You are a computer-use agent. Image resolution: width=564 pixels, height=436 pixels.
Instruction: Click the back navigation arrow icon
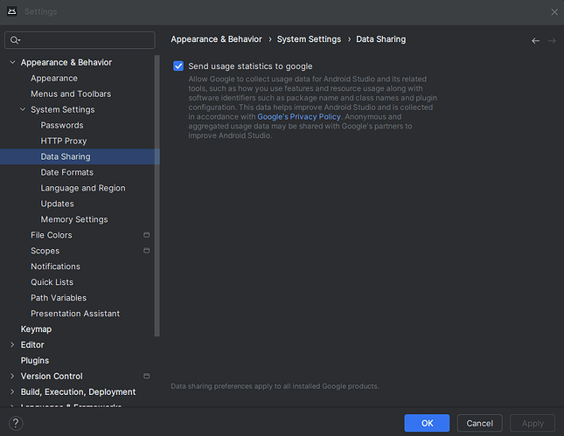coord(535,40)
